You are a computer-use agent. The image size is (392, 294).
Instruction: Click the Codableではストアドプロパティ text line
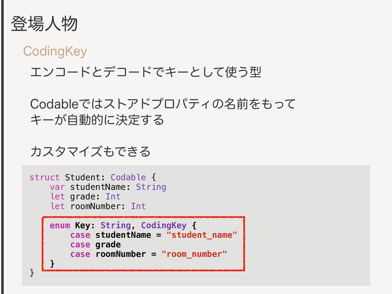coord(163,104)
